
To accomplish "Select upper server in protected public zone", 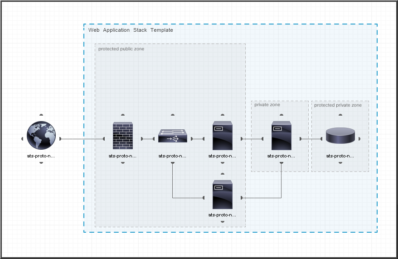I will tap(223, 136).
